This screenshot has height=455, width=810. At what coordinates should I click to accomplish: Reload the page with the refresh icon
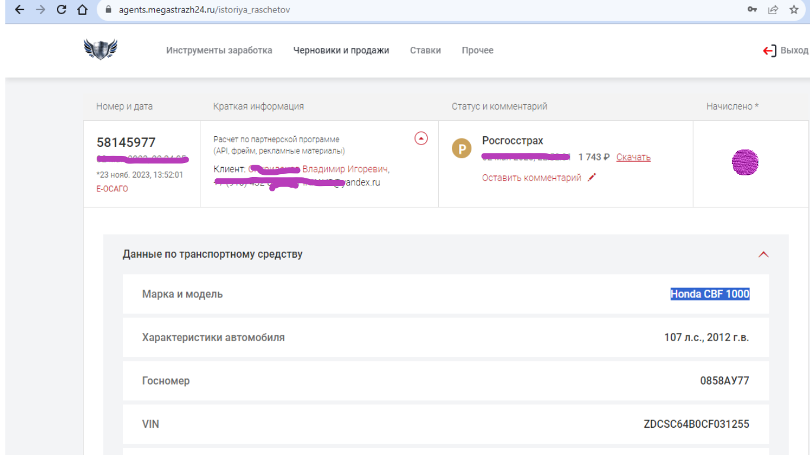click(x=61, y=9)
